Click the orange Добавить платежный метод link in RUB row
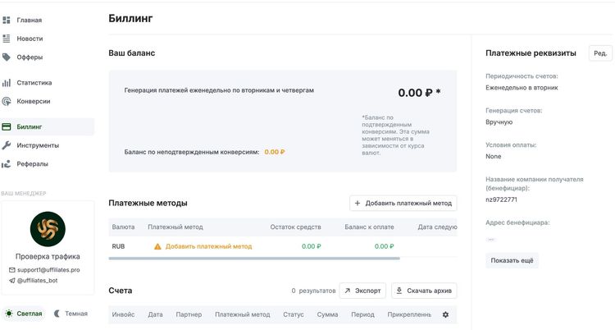 point(208,246)
